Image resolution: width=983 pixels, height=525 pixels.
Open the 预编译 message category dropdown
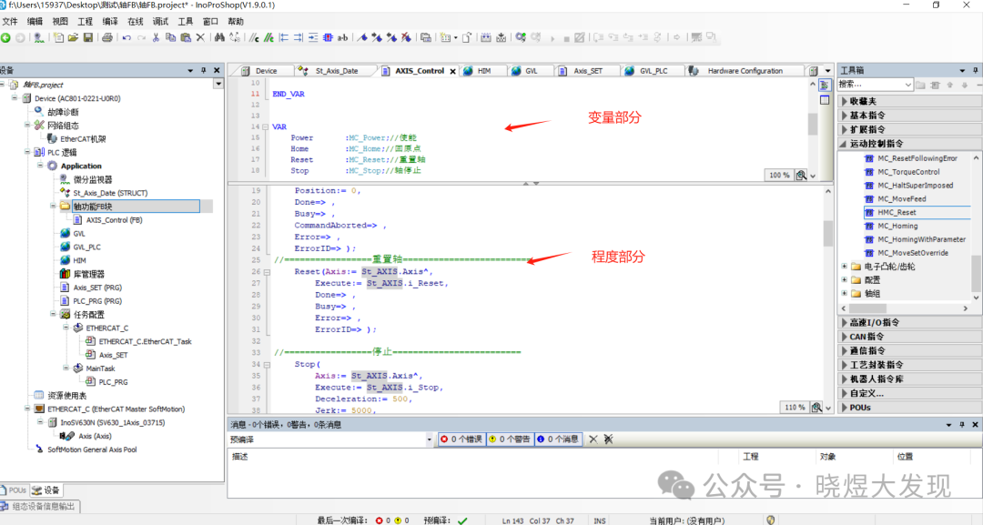click(431, 439)
